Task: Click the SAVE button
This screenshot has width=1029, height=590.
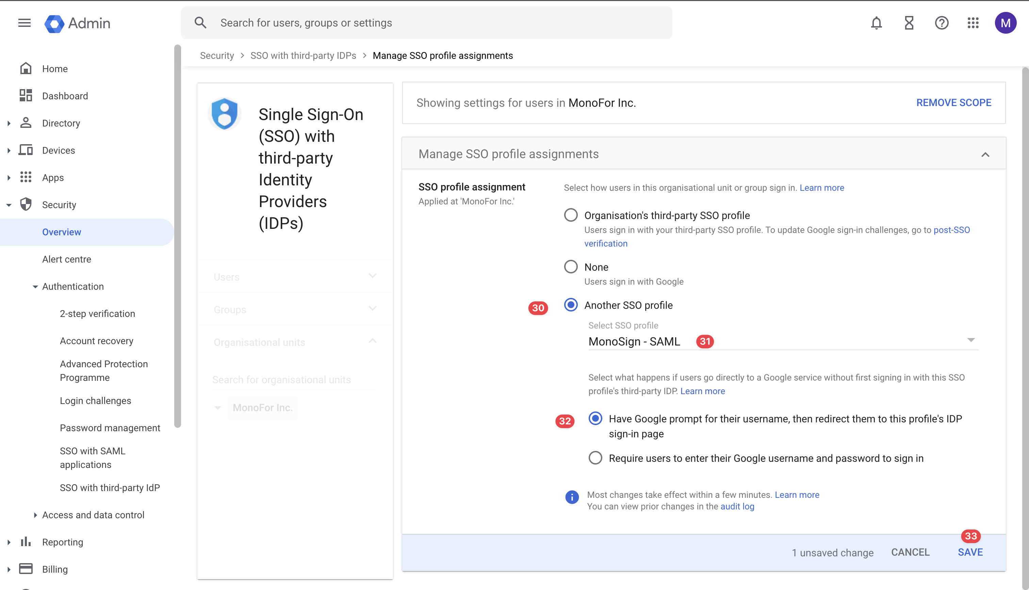Action: 970,552
